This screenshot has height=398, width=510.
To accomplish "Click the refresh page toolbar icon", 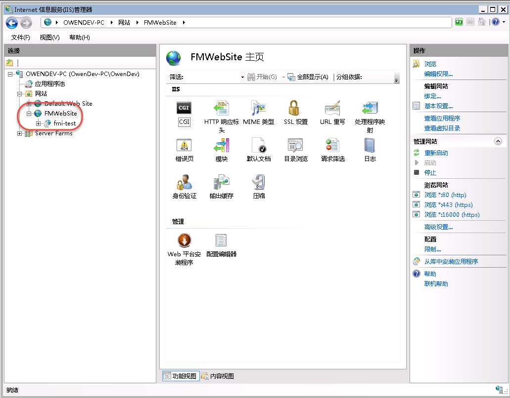I will [x=459, y=22].
